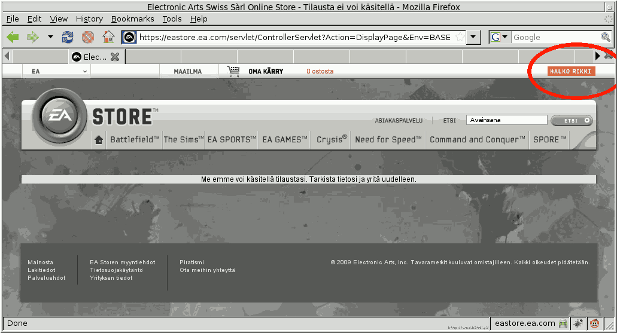Click the orange Stop loading icon

click(x=88, y=37)
